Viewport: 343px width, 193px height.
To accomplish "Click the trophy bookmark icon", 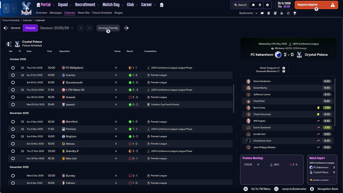I will (x=295, y=13).
